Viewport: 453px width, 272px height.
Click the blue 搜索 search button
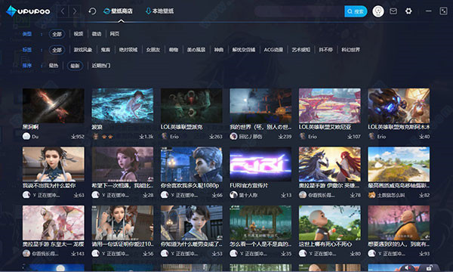point(356,11)
